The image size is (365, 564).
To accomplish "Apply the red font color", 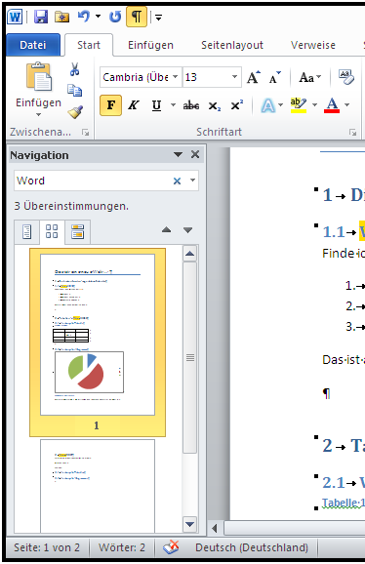I will [x=332, y=105].
